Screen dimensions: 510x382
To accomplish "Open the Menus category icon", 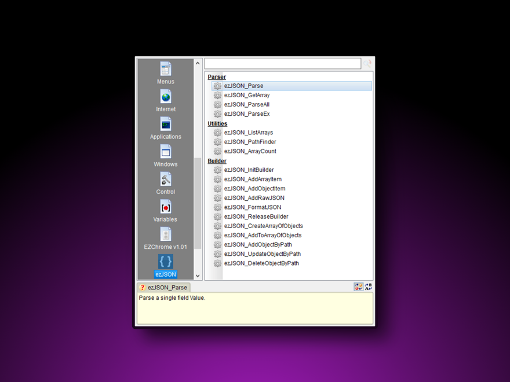I will point(166,69).
